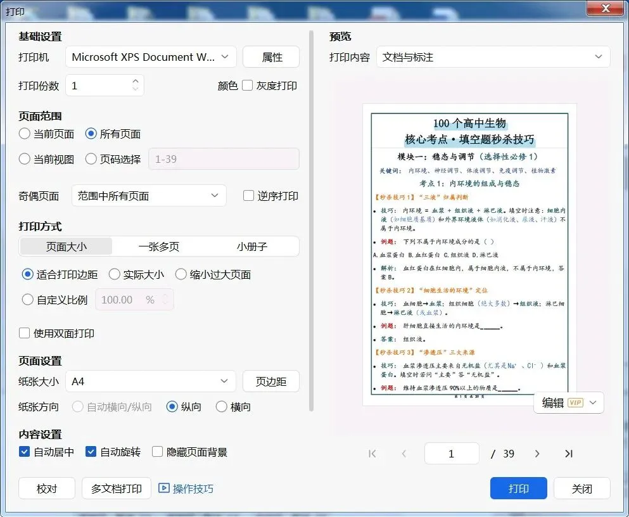
Task: Enable 灰度打印 checkbox
Action: pos(248,86)
